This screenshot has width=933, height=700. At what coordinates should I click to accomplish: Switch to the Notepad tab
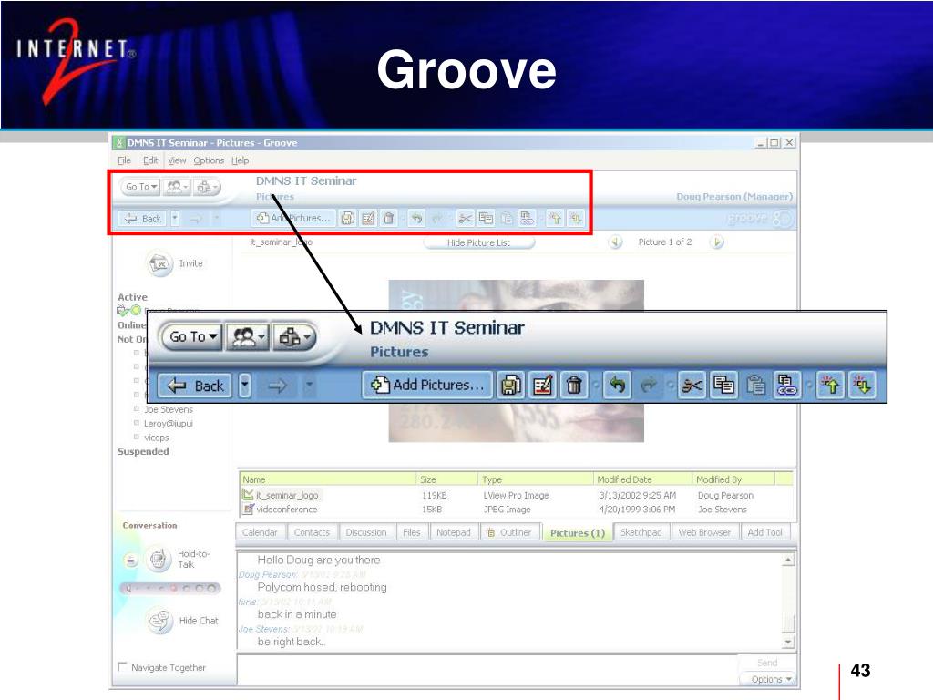[x=454, y=532]
